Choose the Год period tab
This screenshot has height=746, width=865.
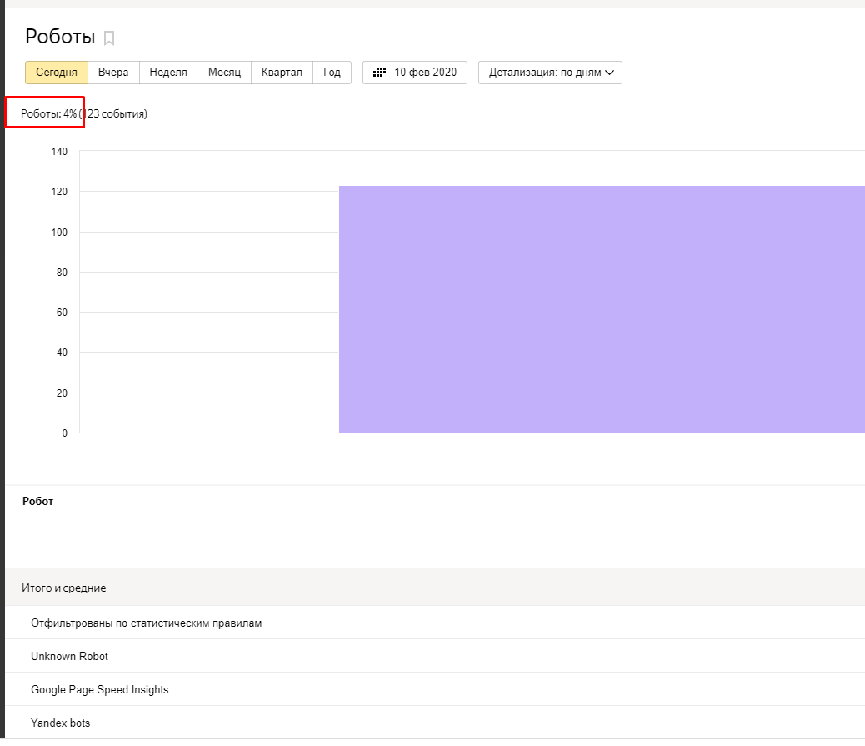tap(332, 73)
